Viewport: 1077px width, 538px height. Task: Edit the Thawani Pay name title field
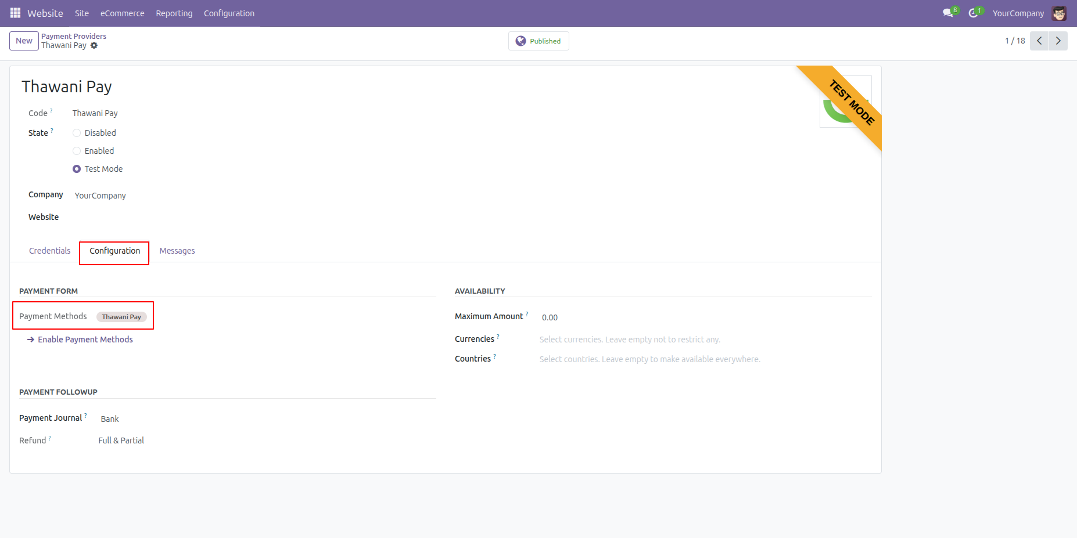(x=67, y=87)
